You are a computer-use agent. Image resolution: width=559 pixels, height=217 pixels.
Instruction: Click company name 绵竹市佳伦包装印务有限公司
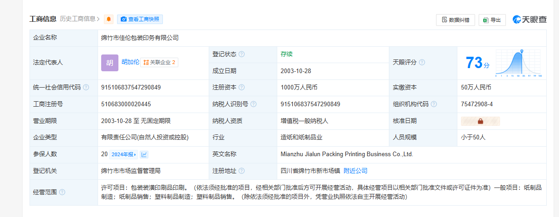click(140, 38)
